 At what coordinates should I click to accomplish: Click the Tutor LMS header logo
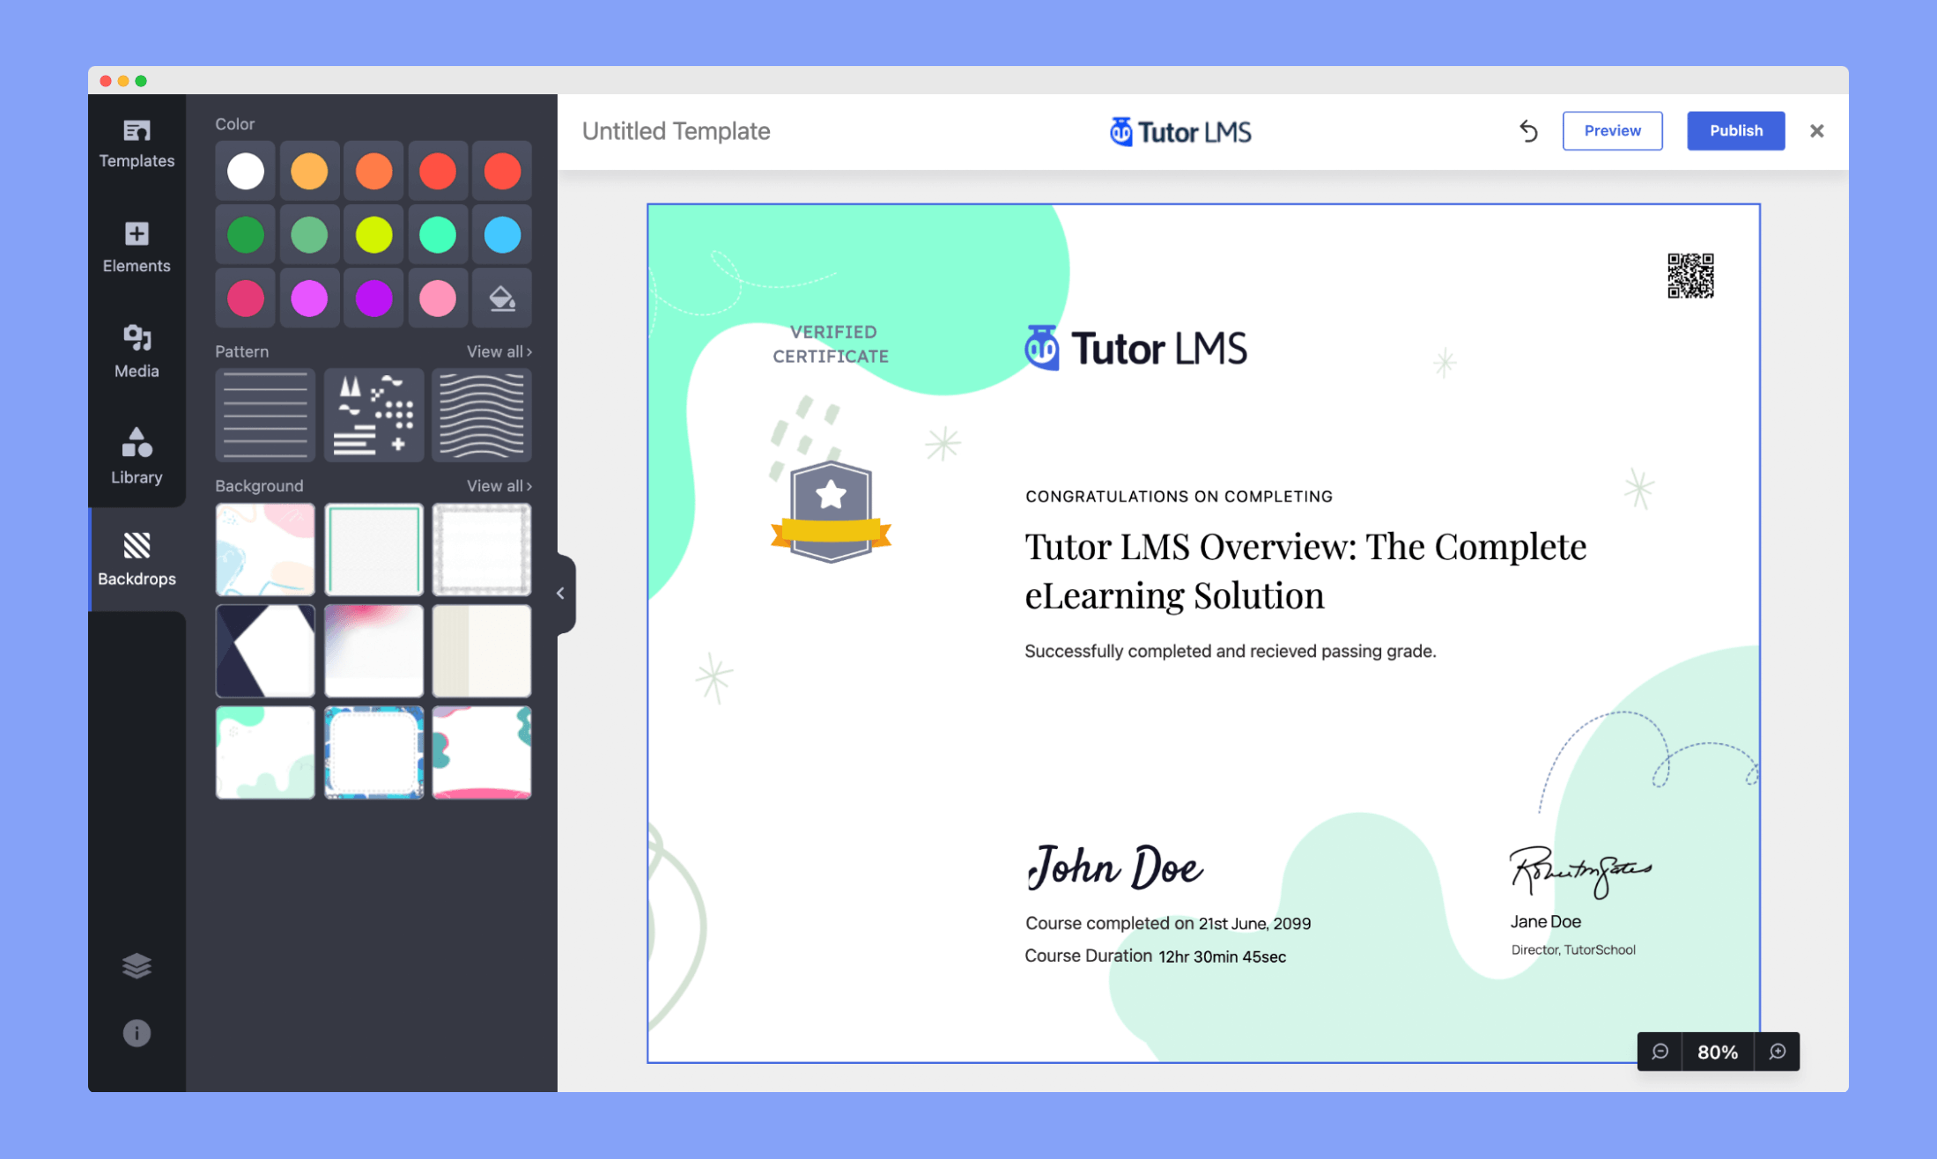coord(1180,132)
